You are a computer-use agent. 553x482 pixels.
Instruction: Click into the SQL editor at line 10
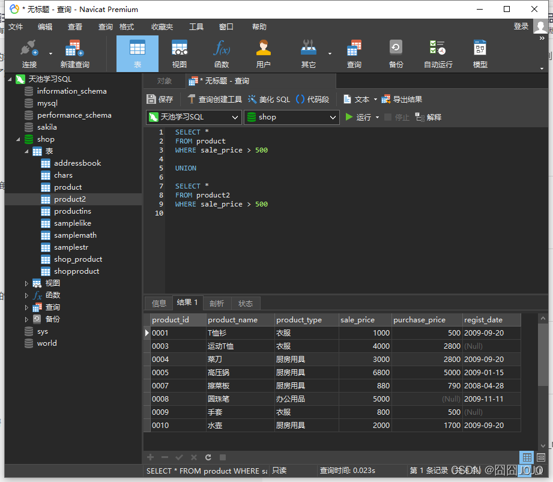356,213
